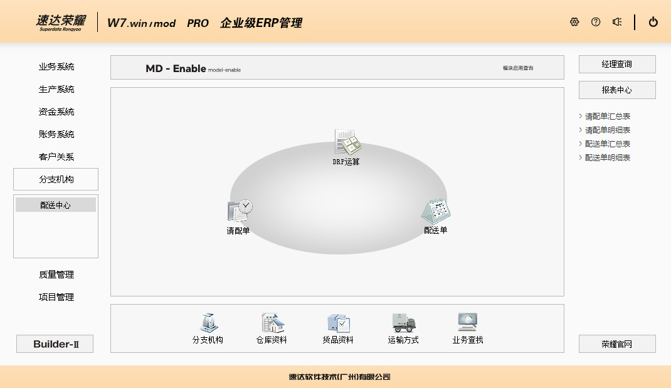This screenshot has width=671, height=388.
Task: Click the power exit icon
Action: tap(653, 22)
